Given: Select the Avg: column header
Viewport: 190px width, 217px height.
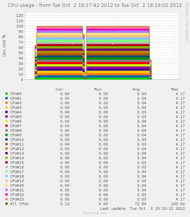Looking at the screenshot, I should click(x=136, y=89).
